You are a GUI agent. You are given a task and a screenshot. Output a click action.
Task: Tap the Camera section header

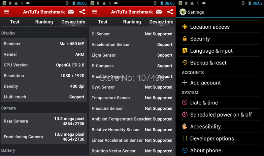pyautogui.click(x=9, y=108)
